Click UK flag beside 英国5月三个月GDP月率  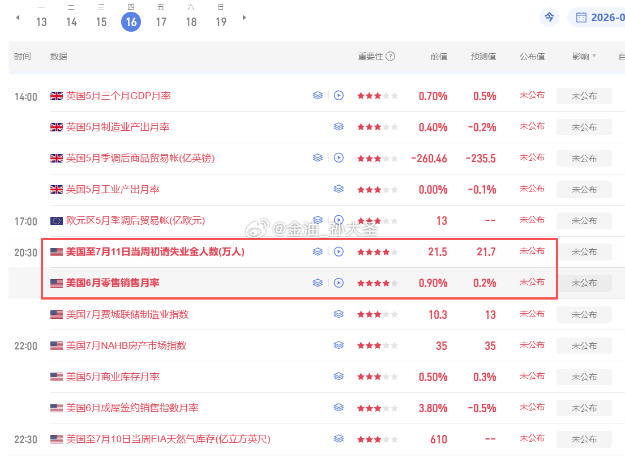click(x=57, y=96)
